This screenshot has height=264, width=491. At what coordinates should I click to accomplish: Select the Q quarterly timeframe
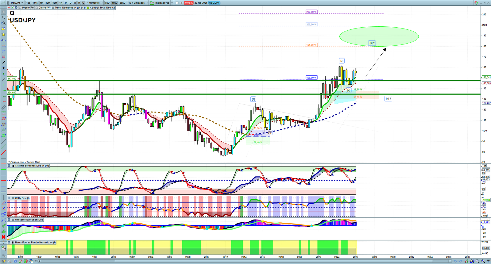[83, 3]
